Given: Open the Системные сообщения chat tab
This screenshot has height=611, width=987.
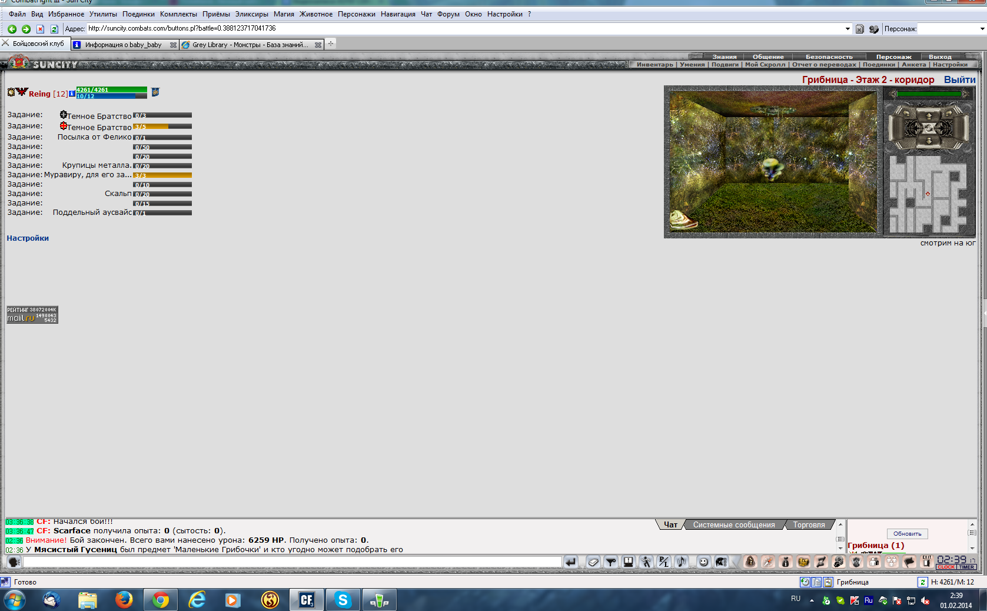Looking at the screenshot, I should (x=733, y=525).
